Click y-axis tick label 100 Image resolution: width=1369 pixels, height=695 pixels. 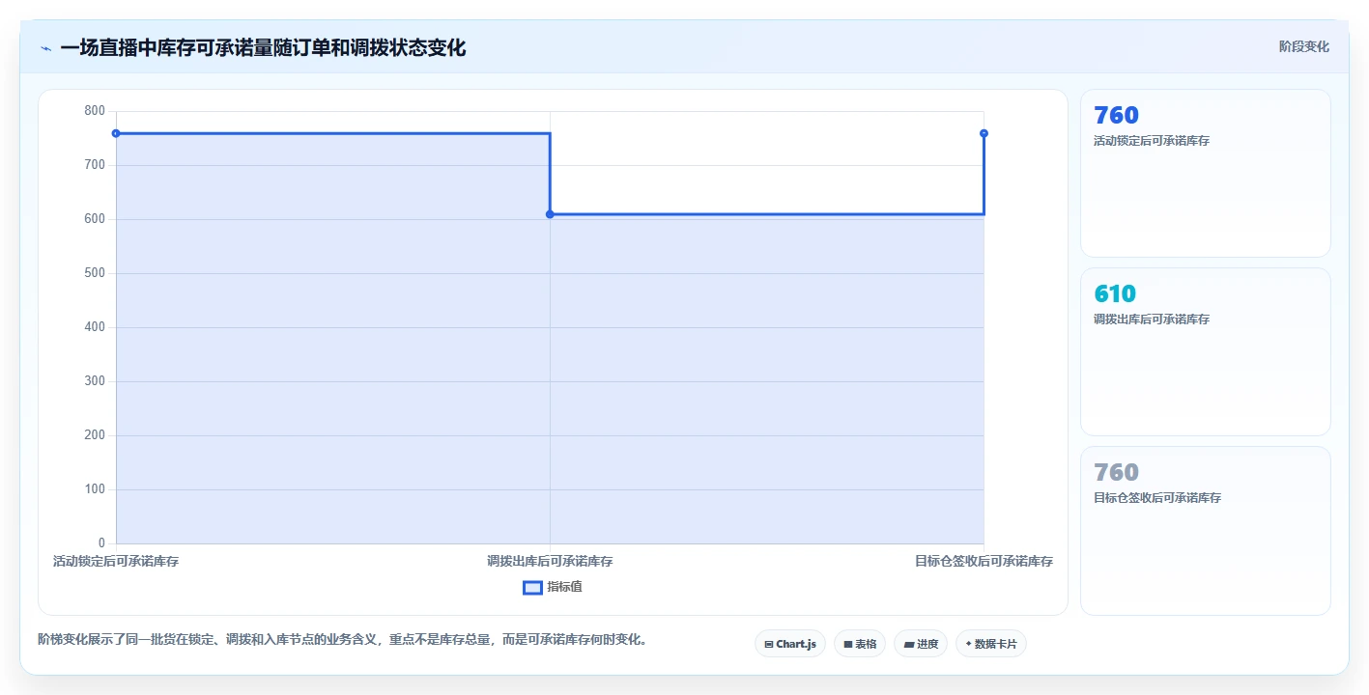(x=95, y=489)
